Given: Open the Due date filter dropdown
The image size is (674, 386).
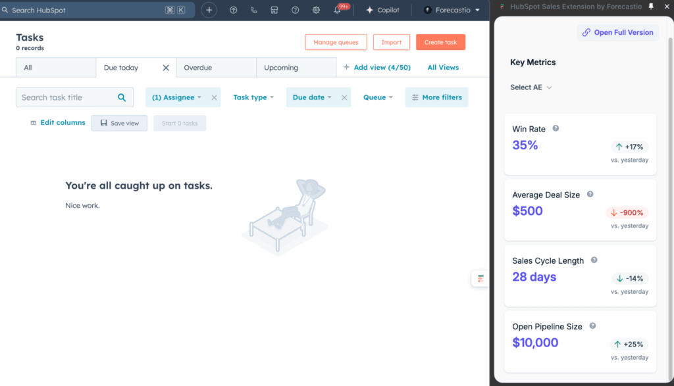Looking at the screenshot, I should click(311, 97).
